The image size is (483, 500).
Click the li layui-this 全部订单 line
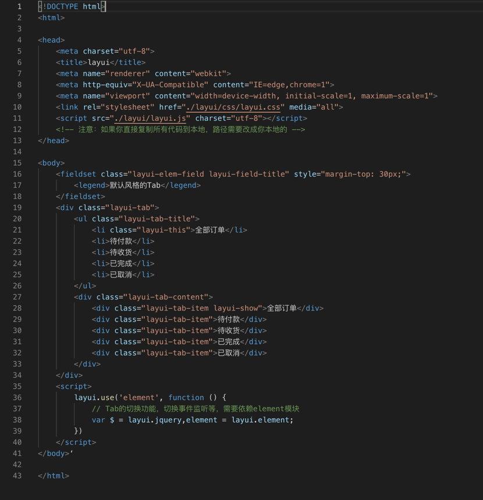pos(169,230)
